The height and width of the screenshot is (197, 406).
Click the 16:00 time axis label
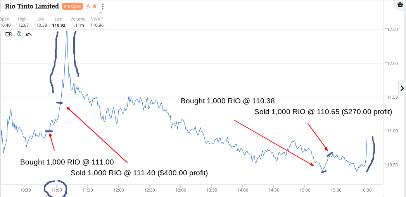366,190
